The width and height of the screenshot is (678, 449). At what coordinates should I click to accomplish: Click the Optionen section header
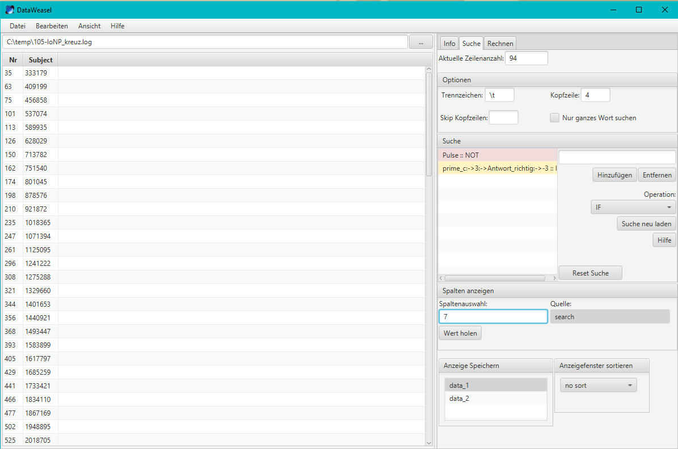[x=557, y=80]
